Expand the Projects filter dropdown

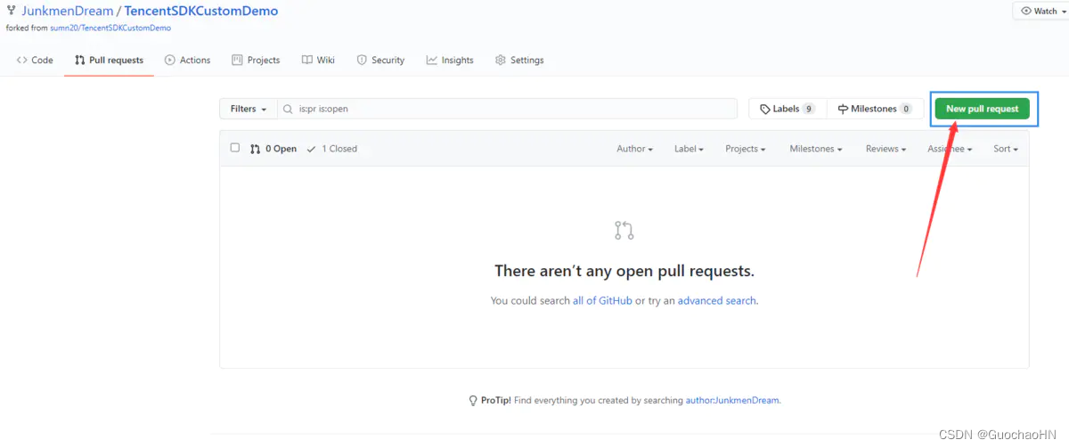coord(746,149)
